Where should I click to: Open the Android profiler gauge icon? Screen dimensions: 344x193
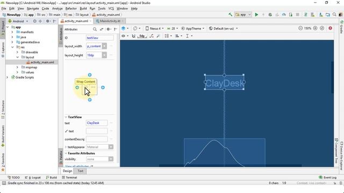coord(284,14)
